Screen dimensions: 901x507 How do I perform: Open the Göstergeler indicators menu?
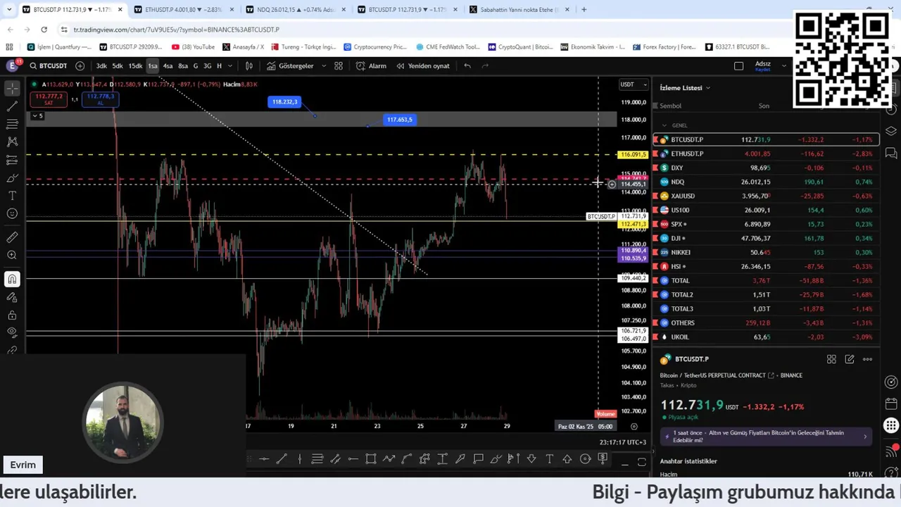290,65
